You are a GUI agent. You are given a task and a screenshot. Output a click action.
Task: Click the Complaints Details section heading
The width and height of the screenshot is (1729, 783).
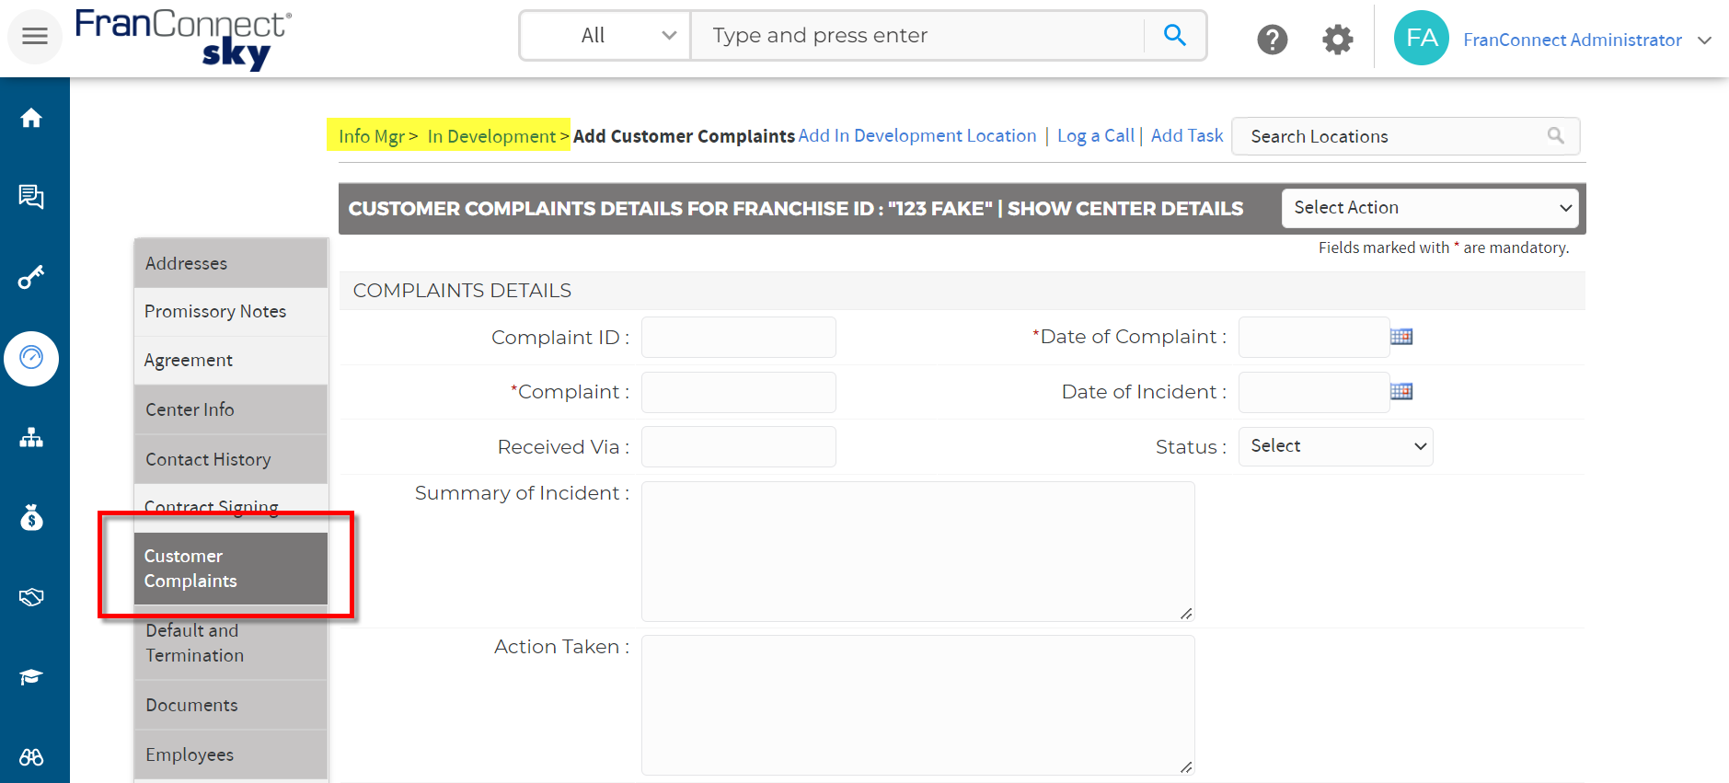pyautogui.click(x=462, y=291)
